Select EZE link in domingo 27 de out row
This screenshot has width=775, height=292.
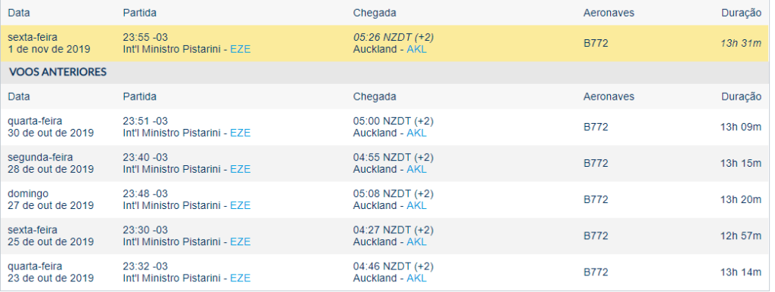pos(240,206)
